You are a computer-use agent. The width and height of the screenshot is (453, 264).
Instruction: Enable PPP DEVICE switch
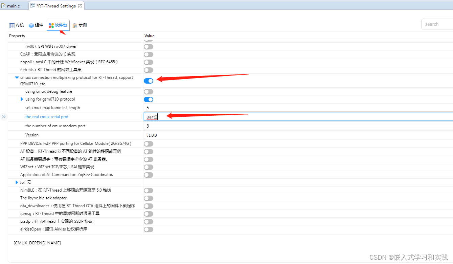(x=149, y=144)
